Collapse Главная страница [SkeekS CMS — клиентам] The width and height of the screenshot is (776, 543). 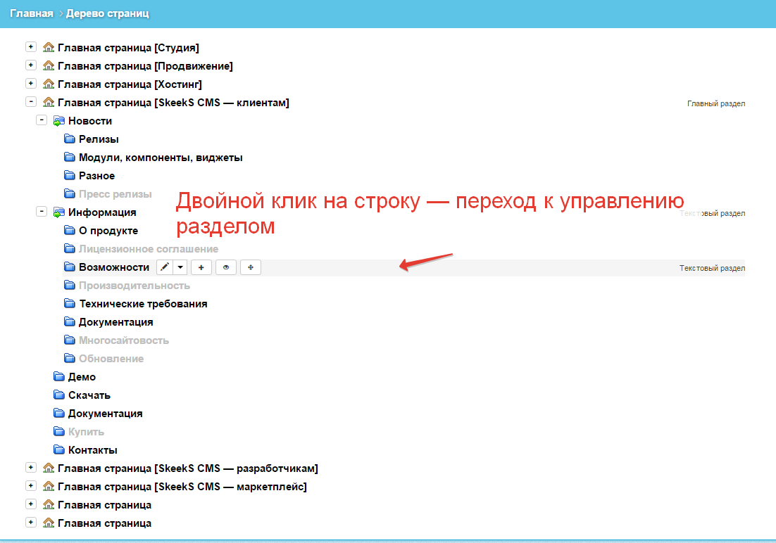coord(31,102)
